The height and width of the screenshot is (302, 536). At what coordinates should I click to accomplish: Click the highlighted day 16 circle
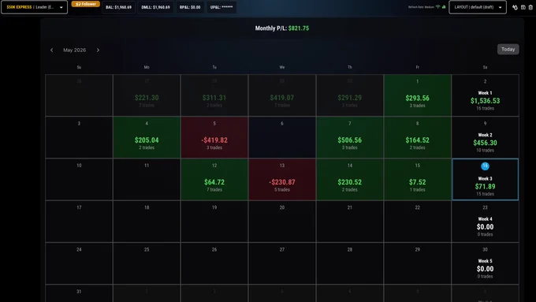click(485, 166)
